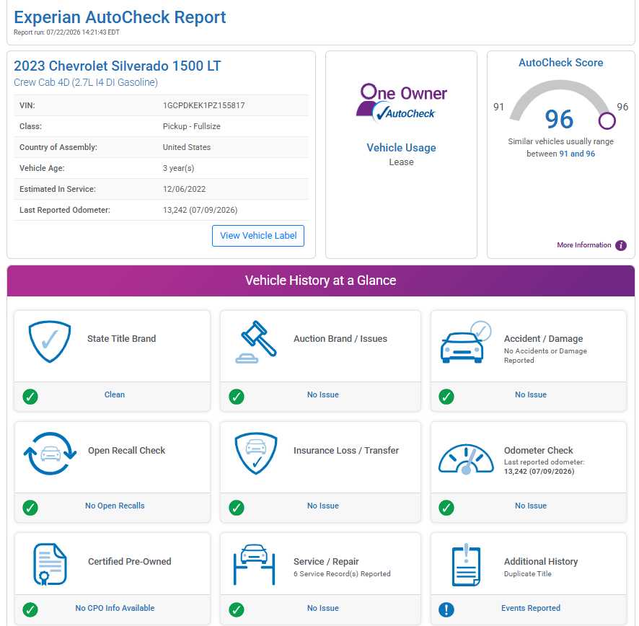
Task: Click the View Vehicle Label button
Action: 258,236
